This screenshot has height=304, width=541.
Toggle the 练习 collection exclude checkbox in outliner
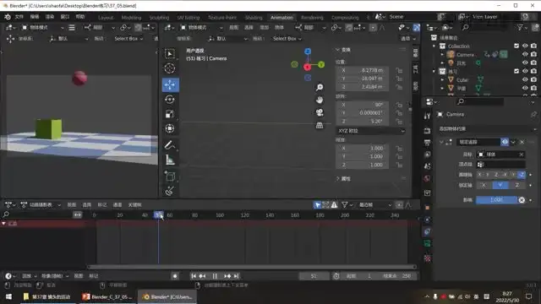pyautogui.click(x=516, y=71)
